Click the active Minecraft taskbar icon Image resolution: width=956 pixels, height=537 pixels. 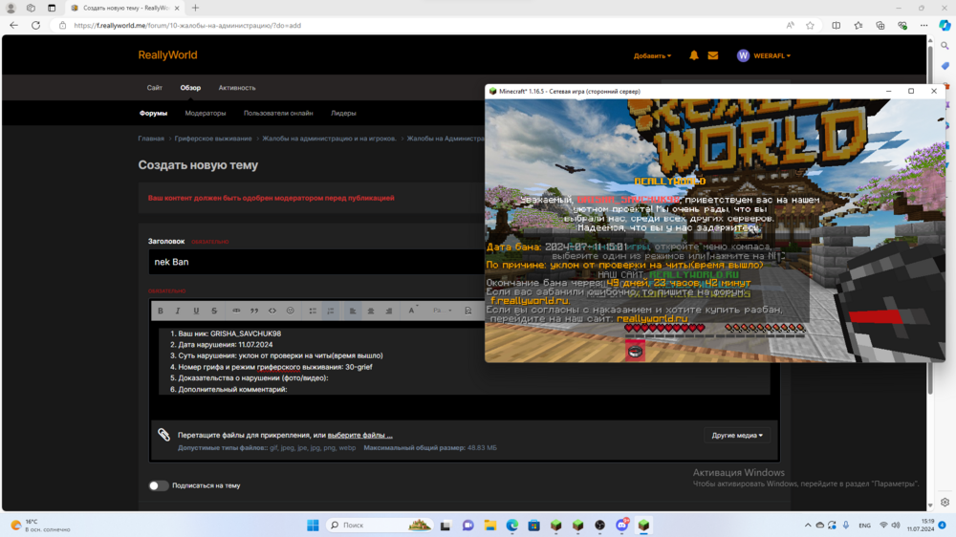[x=643, y=526]
